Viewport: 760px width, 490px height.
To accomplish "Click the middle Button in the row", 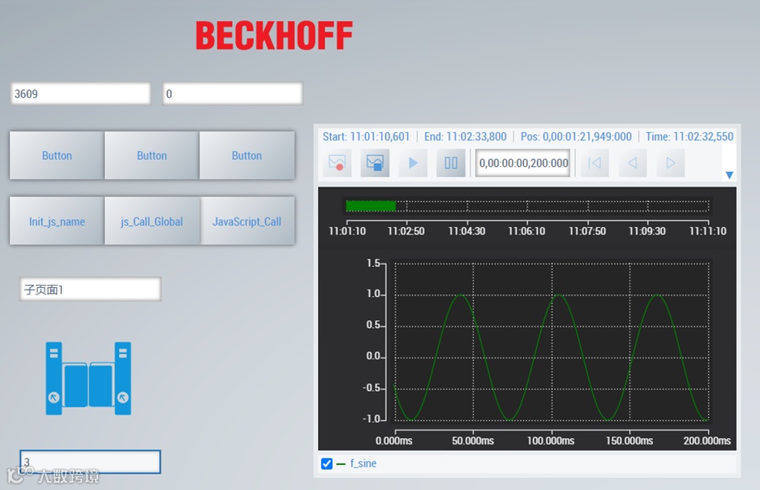I will click(152, 156).
